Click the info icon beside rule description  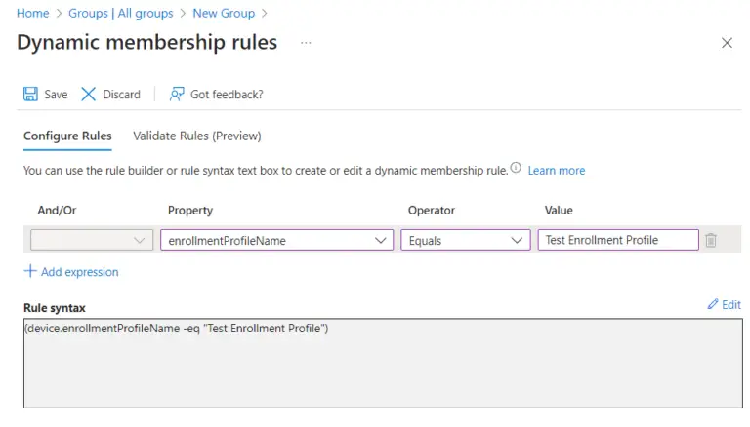516,168
